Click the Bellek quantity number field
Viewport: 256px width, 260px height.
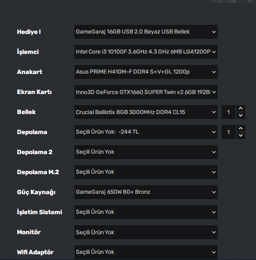point(229,112)
